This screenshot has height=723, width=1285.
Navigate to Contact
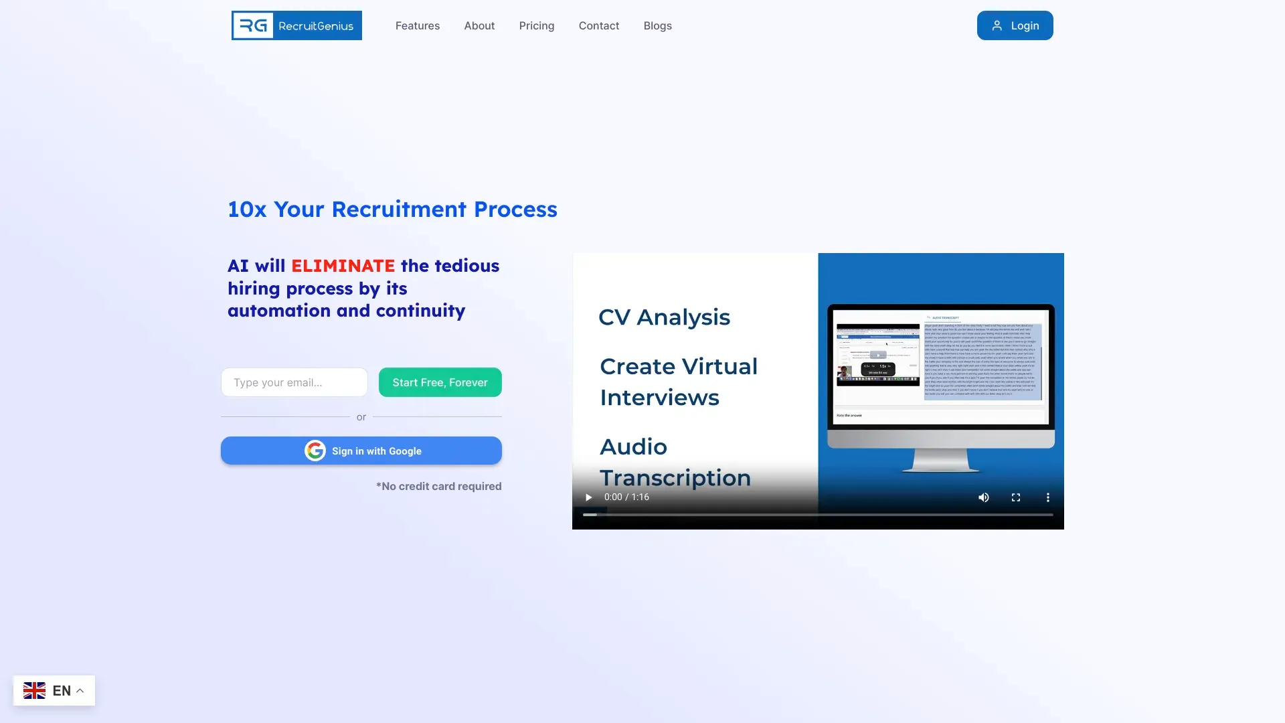click(x=599, y=25)
